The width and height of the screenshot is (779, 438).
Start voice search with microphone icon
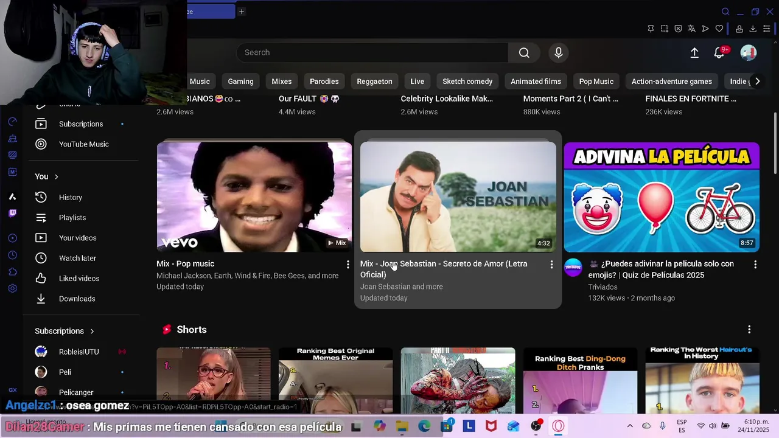559,52
